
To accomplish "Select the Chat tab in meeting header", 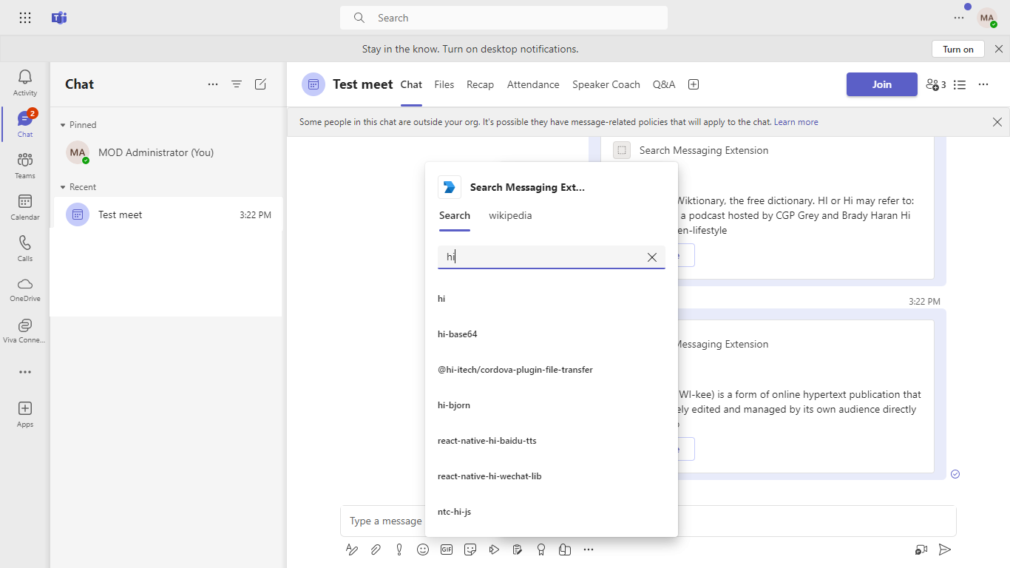I will tap(411, 84).
